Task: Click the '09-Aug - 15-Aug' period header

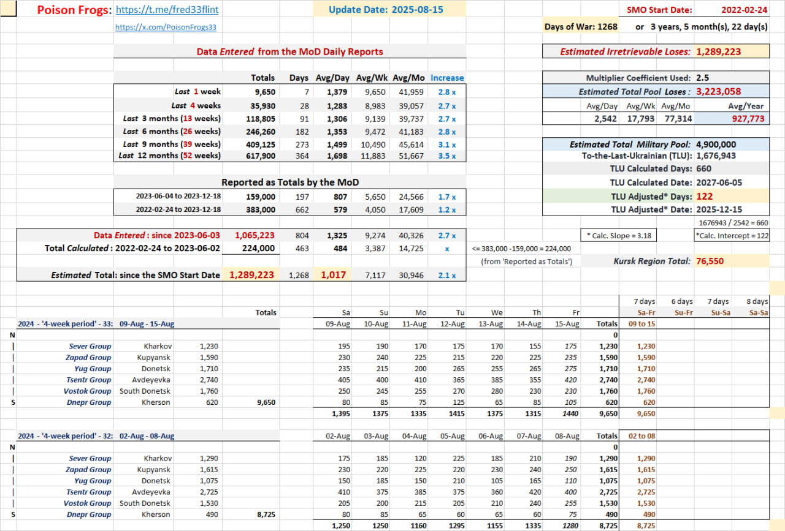Action: (148, 324)
